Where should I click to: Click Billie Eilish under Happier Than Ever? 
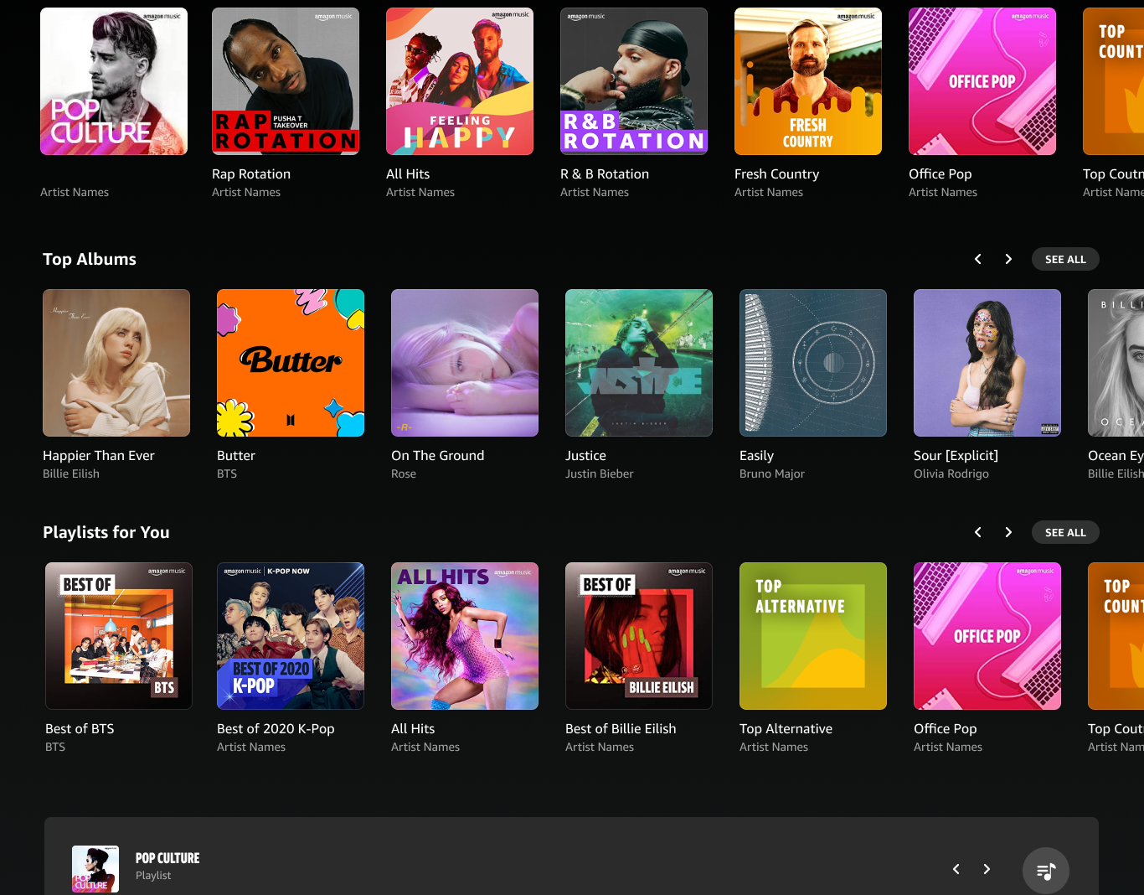[71, 473]
